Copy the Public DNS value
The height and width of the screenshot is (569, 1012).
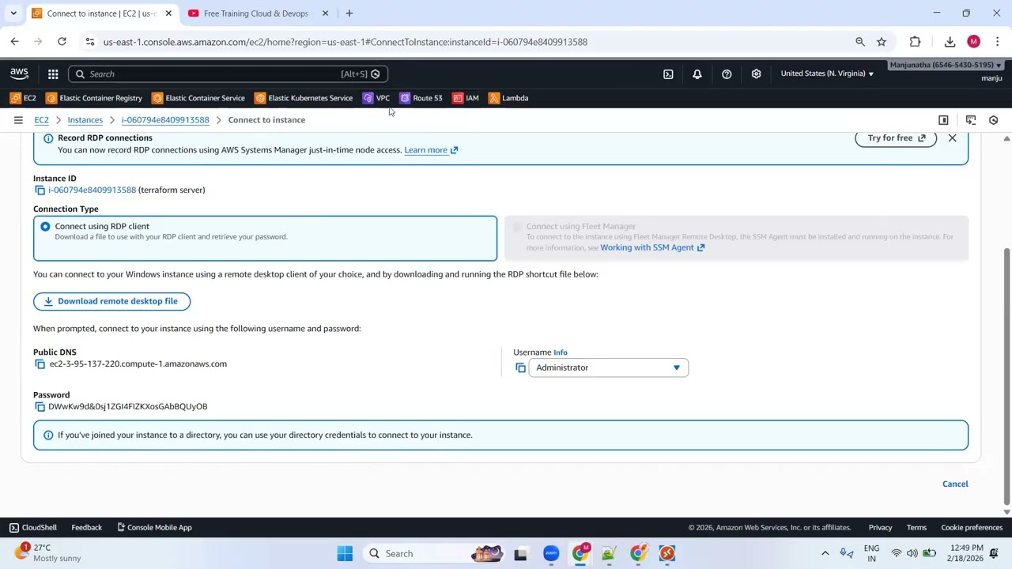[x=40, y=364]
